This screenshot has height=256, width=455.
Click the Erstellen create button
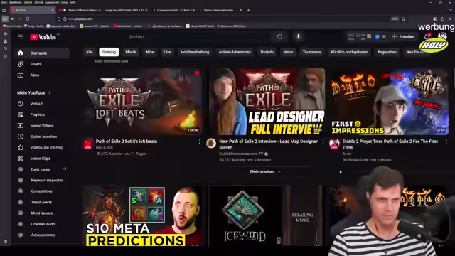[x=403, y=37]
